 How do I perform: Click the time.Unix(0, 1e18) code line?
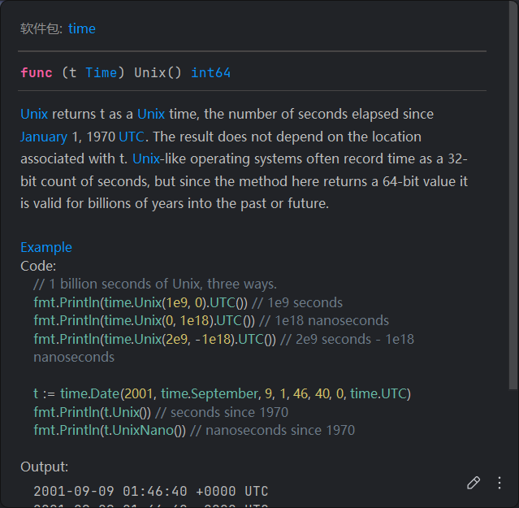pyautogui.click(x=144, y=320)
